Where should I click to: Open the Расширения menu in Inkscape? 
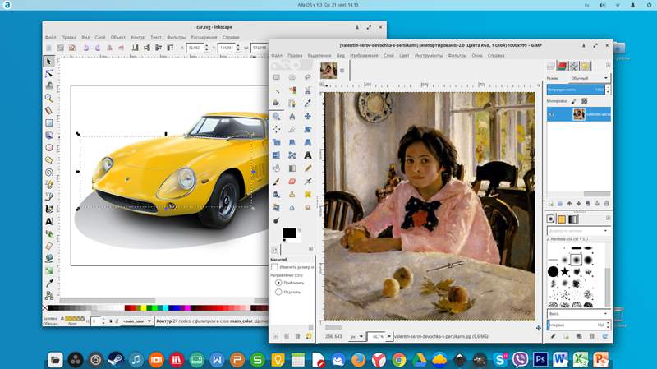(204, 37)
